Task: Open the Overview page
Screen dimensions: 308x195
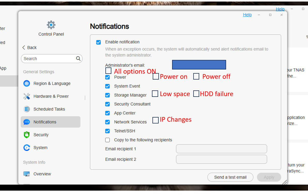Action: pos(50,174)
